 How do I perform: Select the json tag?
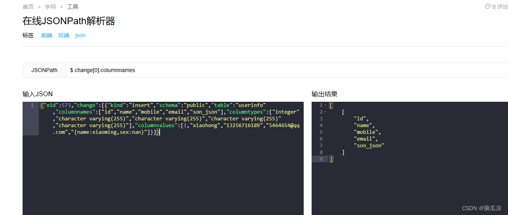pos(80,35)
